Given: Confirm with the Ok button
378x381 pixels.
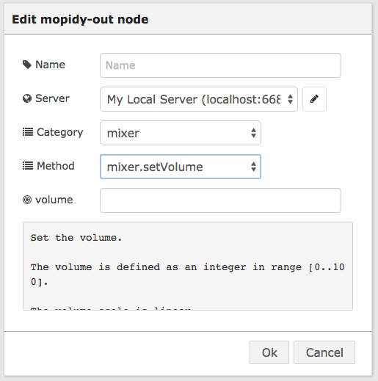Looking at the screenshot, I should [269, 352].
